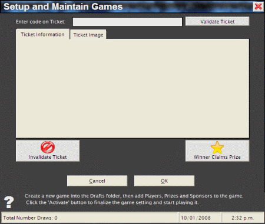The width and height of the screenshot is (265, 224).
Task: Select the Ticket Information tab
Action: click(42, 34)
